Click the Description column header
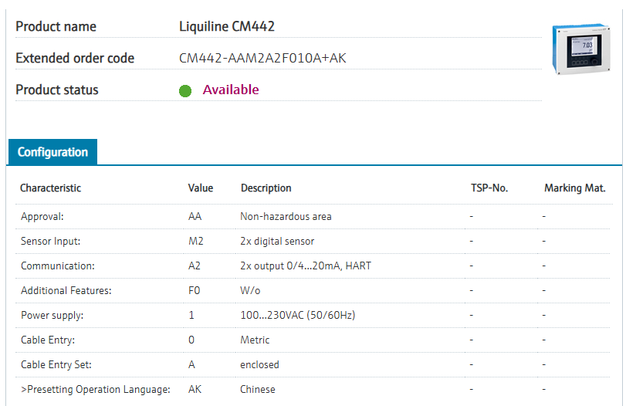This screenshot has height=406, width=626. pos(266,188)
